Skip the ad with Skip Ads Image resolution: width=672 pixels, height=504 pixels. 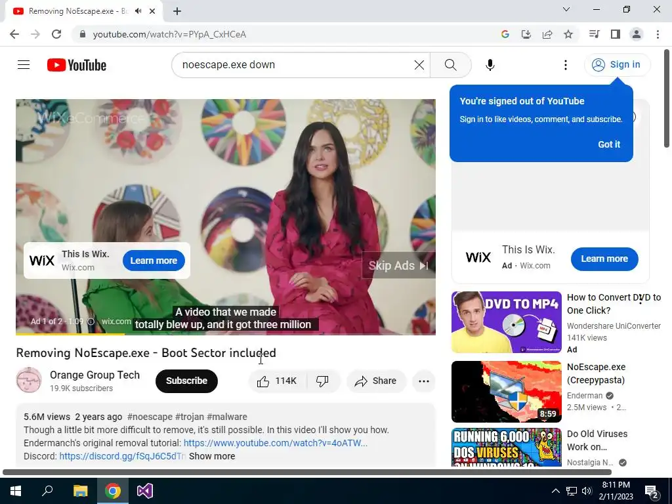[398, 265]
